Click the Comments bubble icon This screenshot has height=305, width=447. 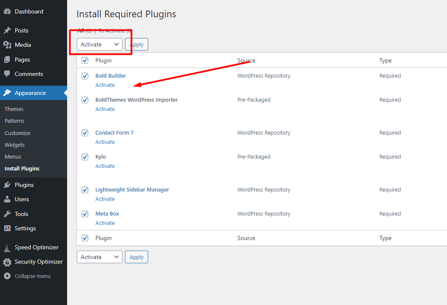point(7,74)
